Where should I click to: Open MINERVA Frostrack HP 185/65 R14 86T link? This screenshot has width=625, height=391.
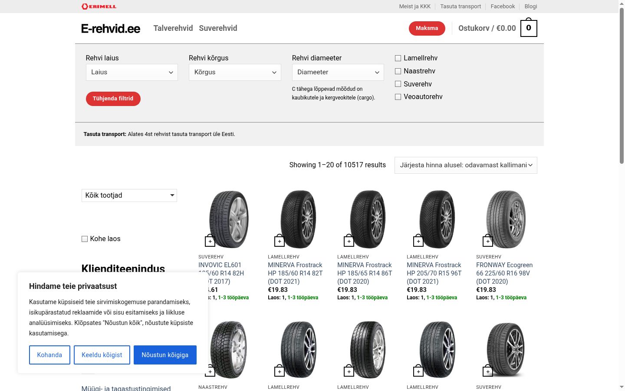coord(365,273)
